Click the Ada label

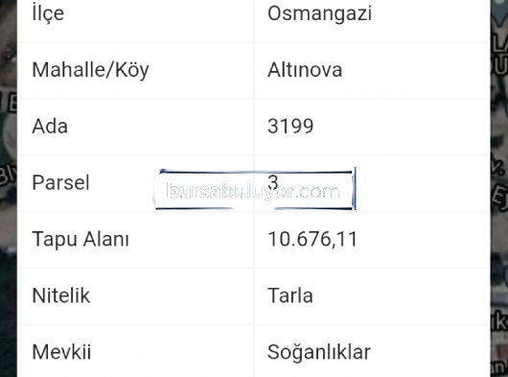click(50, 126)
